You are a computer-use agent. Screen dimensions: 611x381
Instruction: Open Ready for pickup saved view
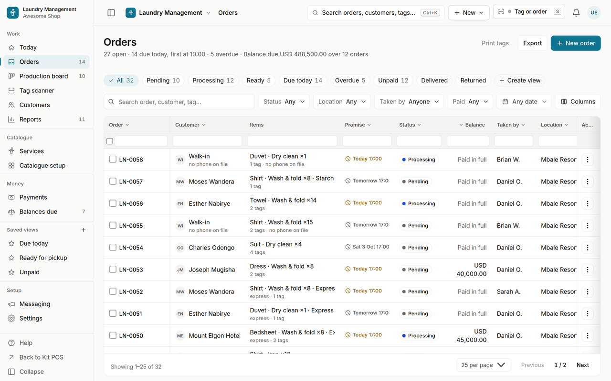[46, 258]
